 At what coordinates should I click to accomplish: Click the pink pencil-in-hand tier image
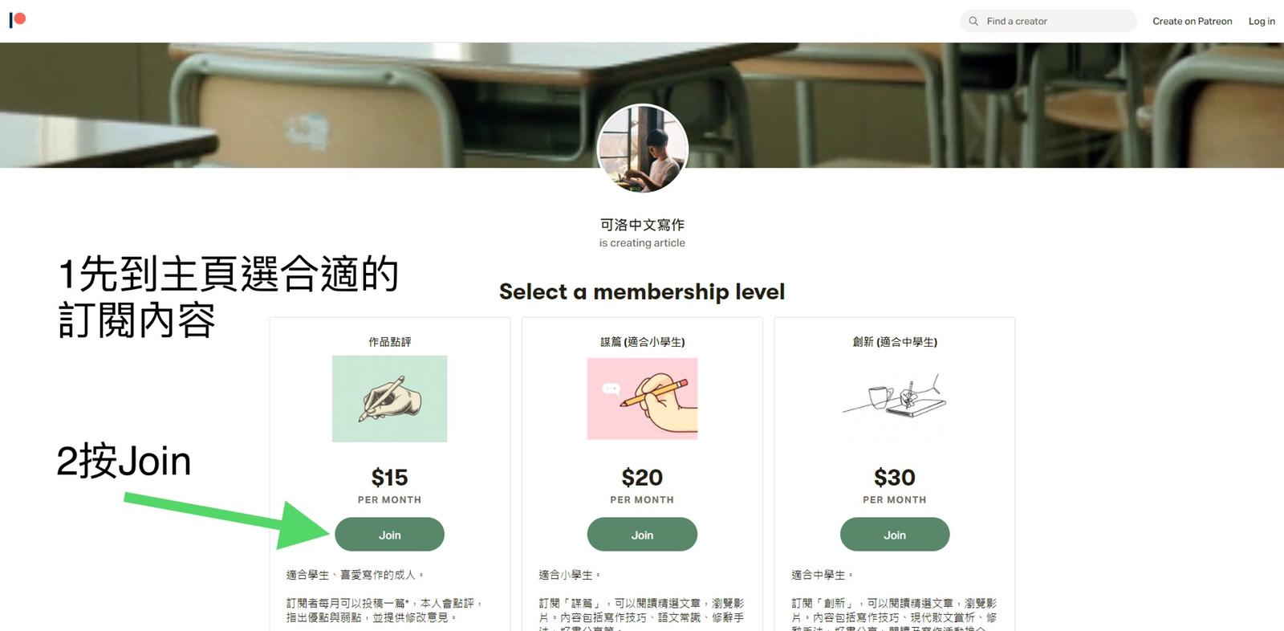point(642,399)
